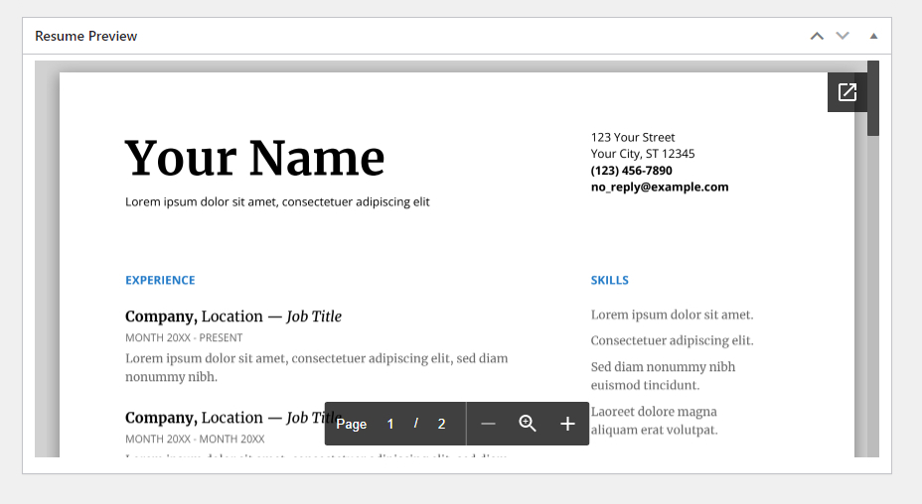This screenshot has height=504, width=922.
Task: Select the SKILLS section heading
Action: [610, 280]
